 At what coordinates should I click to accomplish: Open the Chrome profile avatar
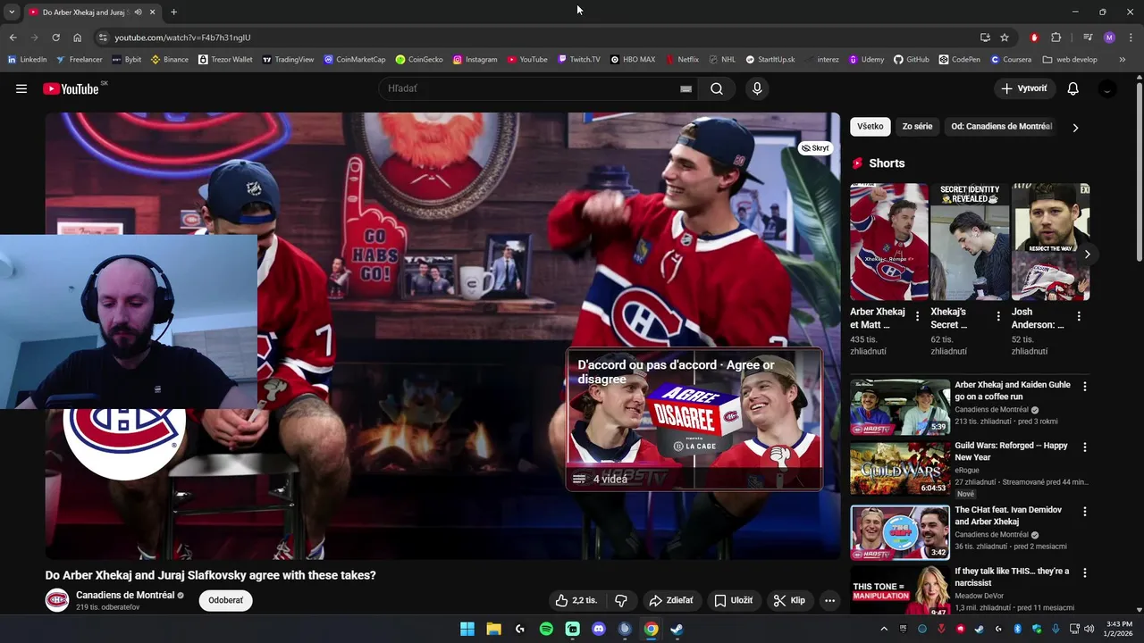click(x=1109, y=38)
